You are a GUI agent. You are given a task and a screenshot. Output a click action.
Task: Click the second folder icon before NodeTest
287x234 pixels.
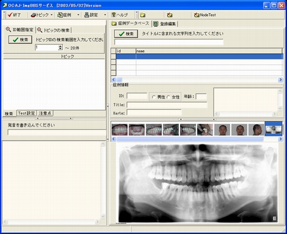(170, 15)
